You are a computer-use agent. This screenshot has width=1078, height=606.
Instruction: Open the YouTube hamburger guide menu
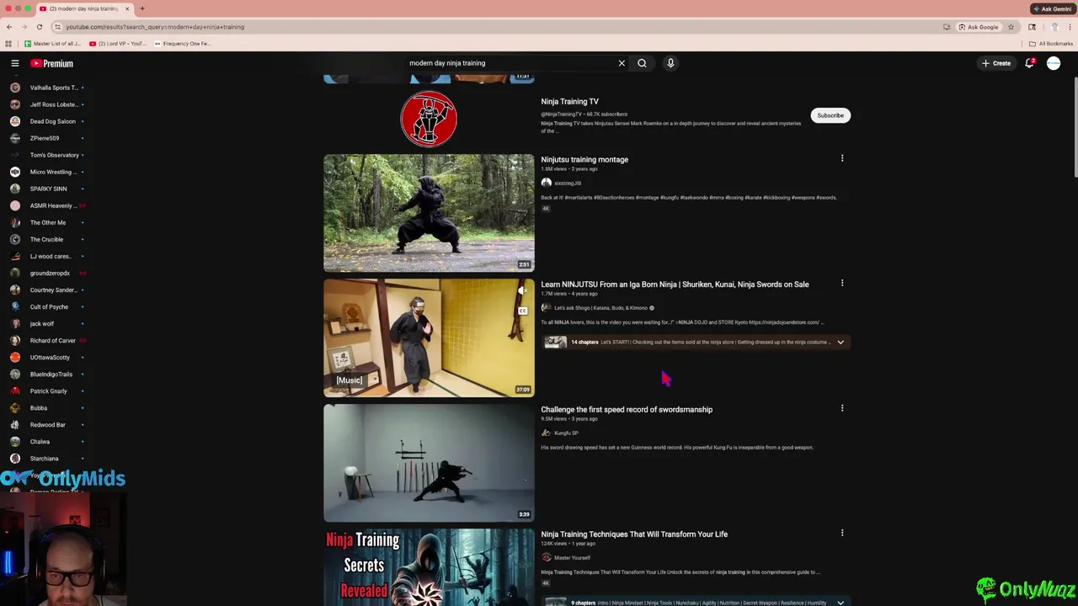click(x=14, y=63)
